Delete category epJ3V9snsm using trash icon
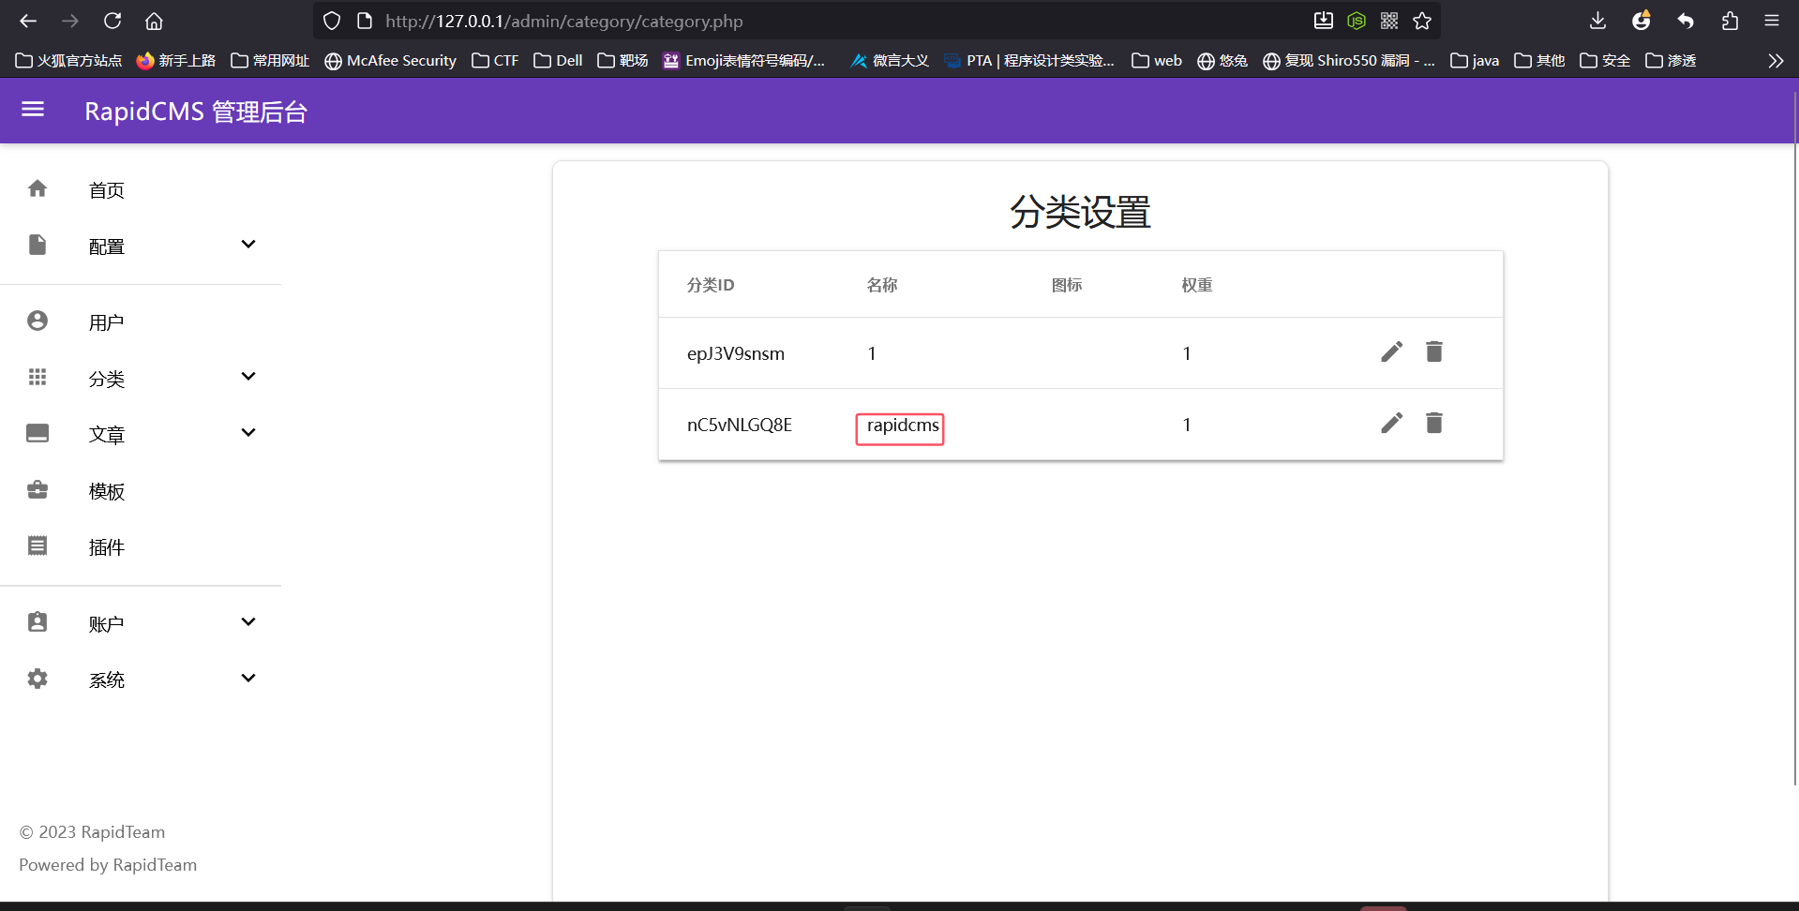The width and height of the screenshot is (1799, 911). click(1433, 351)
